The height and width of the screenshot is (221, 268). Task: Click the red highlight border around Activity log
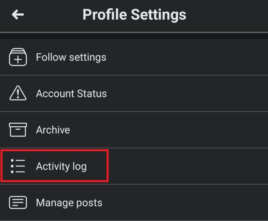click(108, 166)
